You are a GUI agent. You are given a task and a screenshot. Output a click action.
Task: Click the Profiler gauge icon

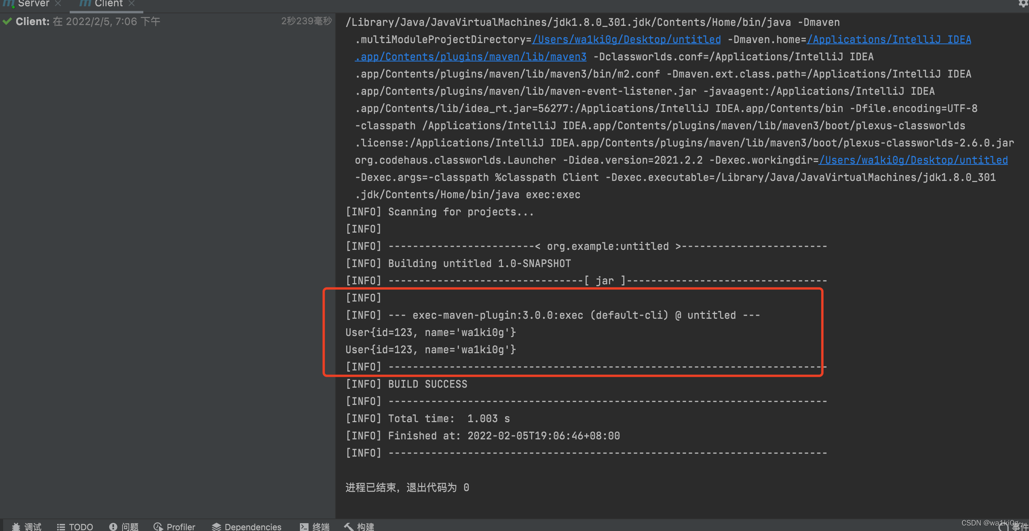point(158,527)
